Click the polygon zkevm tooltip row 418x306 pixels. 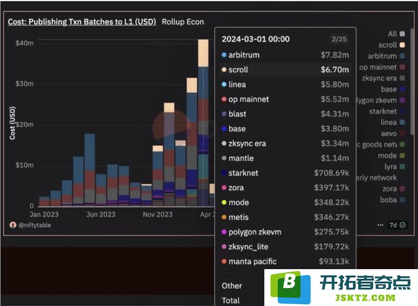point(285,232)
